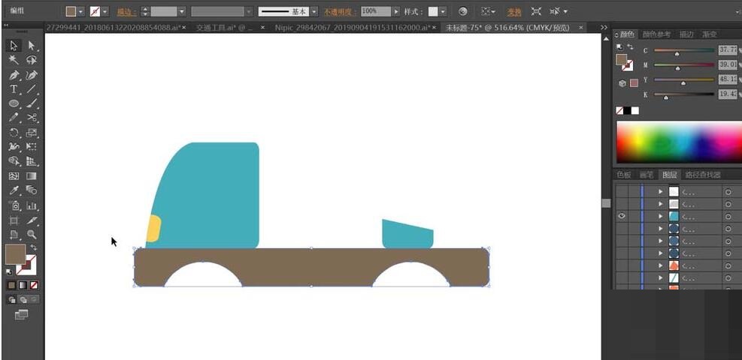Image resolution: width=742 pixels, height=360 pixels.
Task: Activate the Zoom magnifier tool
Action: (32, 234)
